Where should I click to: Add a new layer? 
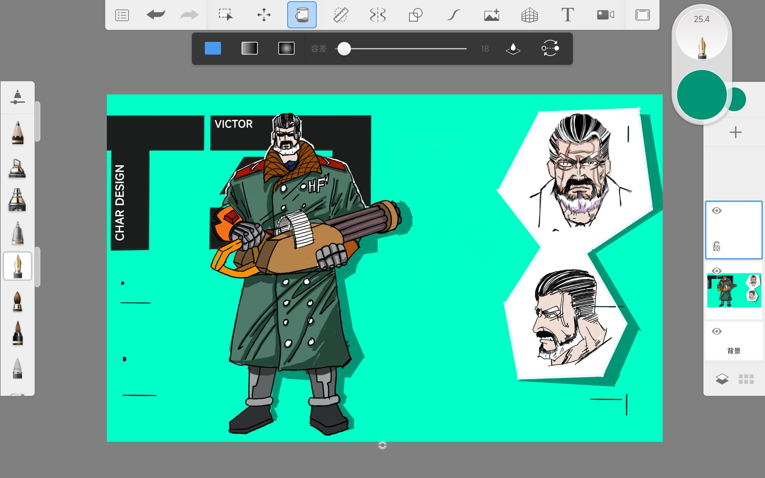pos(735,132)
